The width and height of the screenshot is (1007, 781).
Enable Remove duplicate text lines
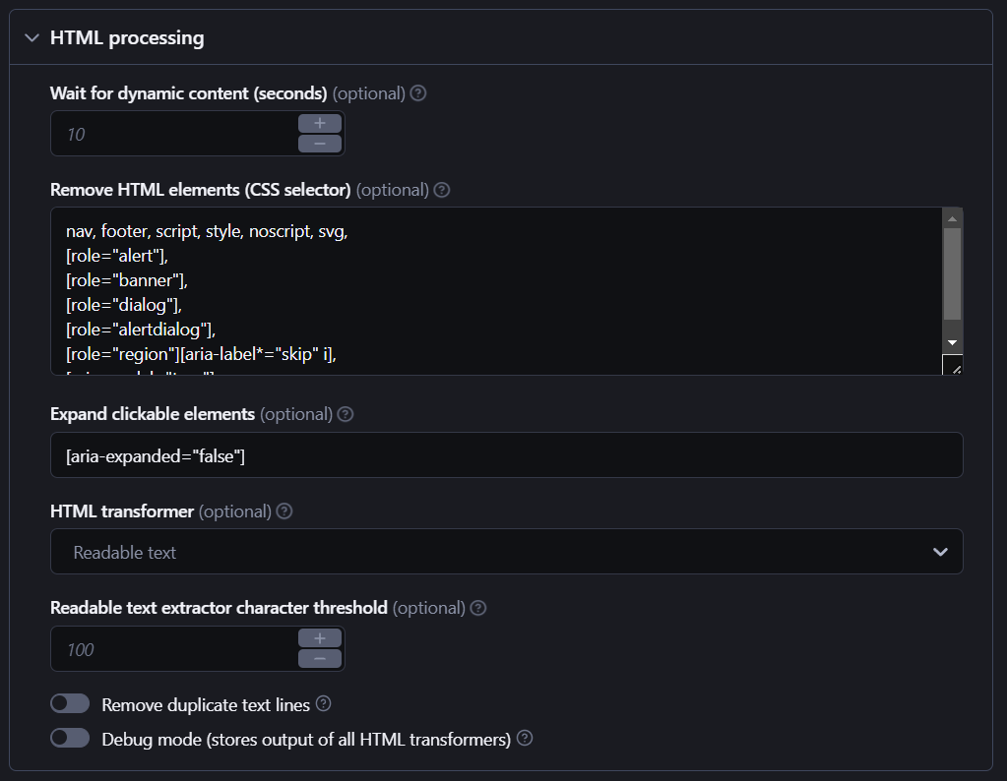[70, 702]
